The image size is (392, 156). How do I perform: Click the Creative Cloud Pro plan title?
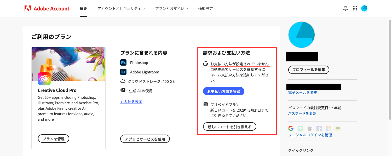click(x=57, y=90)
